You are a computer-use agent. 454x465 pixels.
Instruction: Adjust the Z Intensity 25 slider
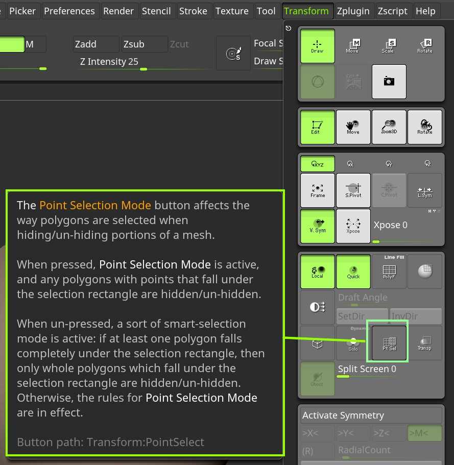(x=145, y=62)
